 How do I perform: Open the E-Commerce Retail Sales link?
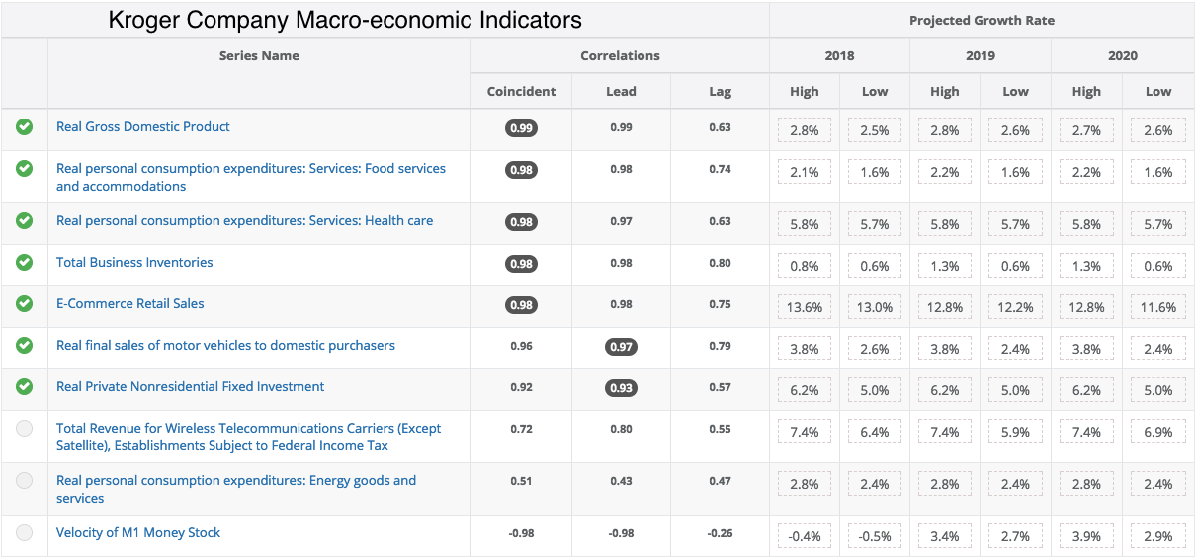[x=130, y=303]
